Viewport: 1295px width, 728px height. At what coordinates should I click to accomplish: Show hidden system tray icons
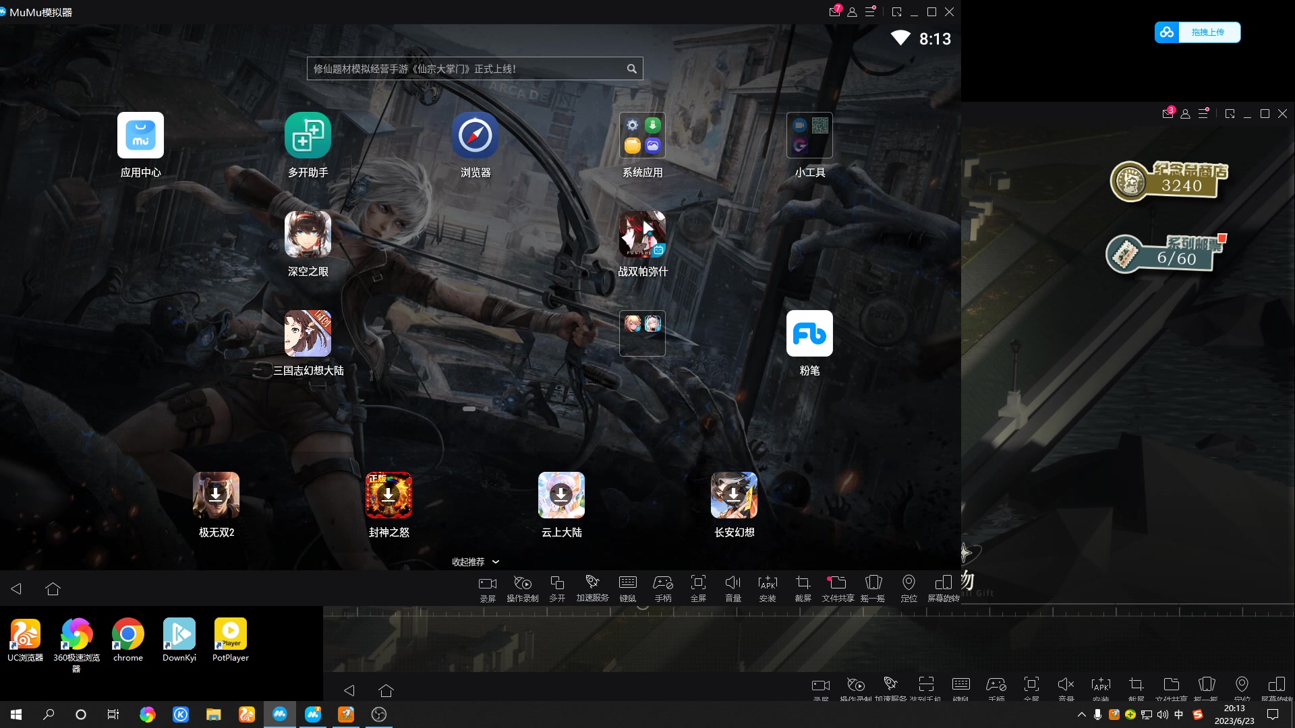(1082, 715)
